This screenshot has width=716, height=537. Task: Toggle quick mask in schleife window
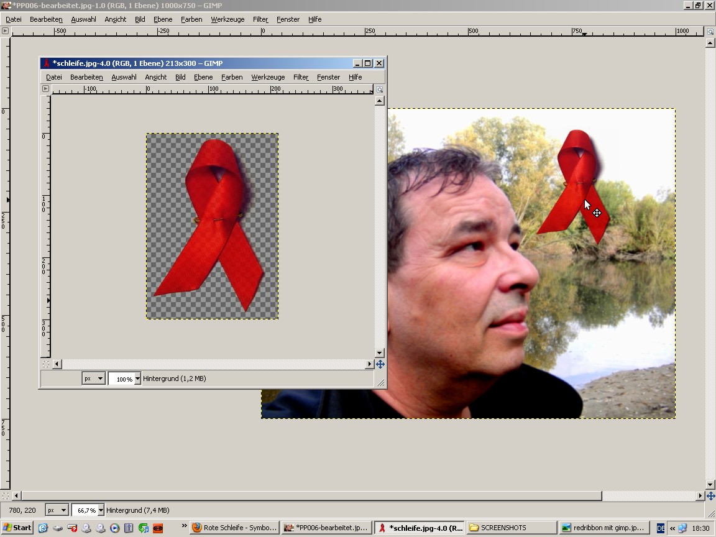point(45,364)
